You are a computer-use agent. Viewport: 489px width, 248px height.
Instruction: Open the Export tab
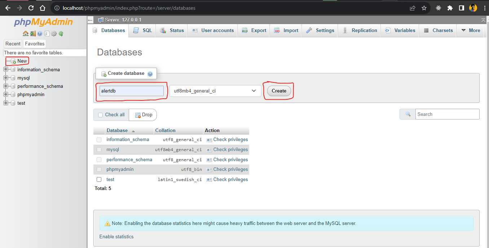pyautogui.click(x=254, y=31)
